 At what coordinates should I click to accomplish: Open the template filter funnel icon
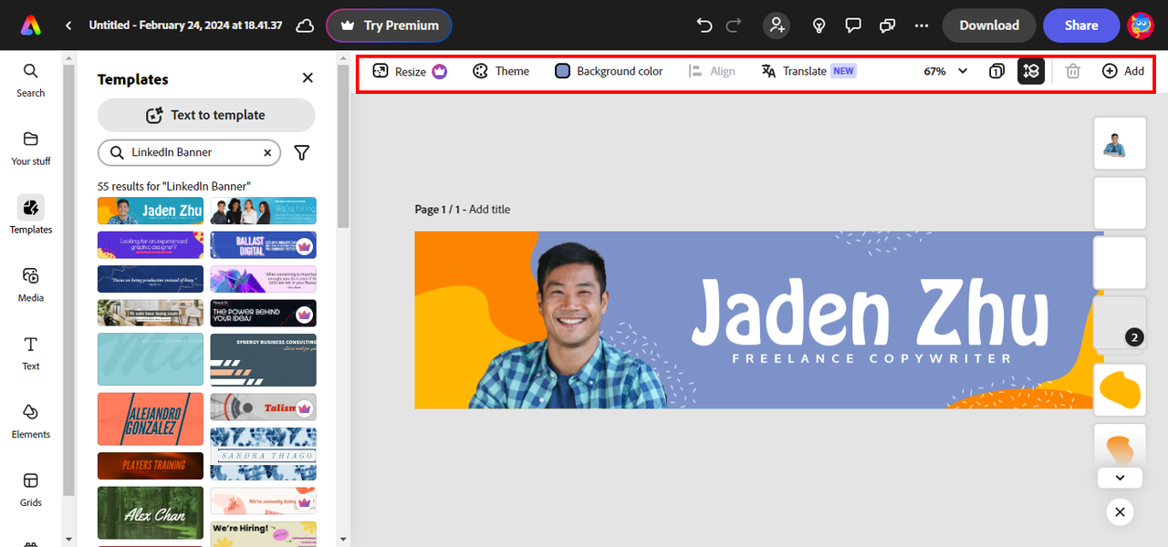pos(302,153)
